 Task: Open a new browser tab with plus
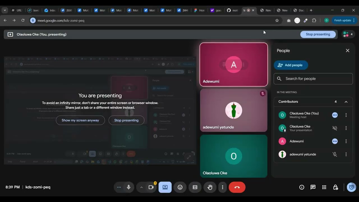311,10
